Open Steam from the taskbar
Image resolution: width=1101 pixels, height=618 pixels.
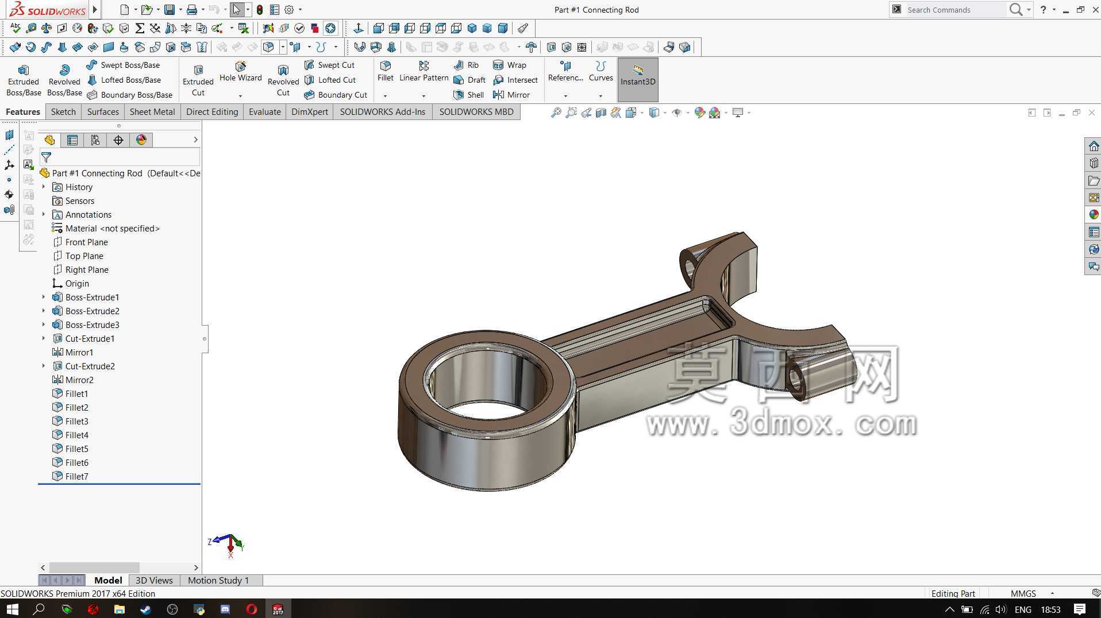point(145,609)
